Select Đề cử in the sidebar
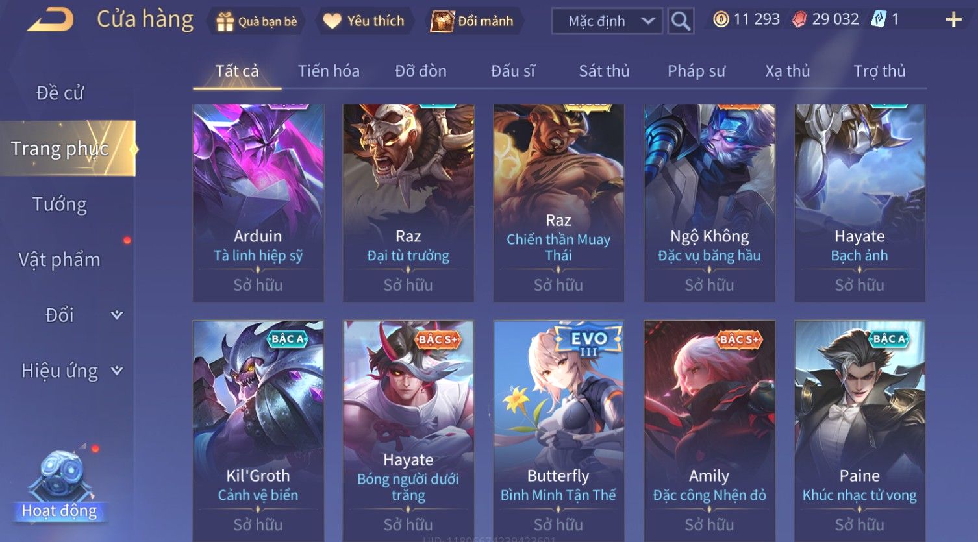The height and width of the screenshot is (542, 978). [60, 93]
